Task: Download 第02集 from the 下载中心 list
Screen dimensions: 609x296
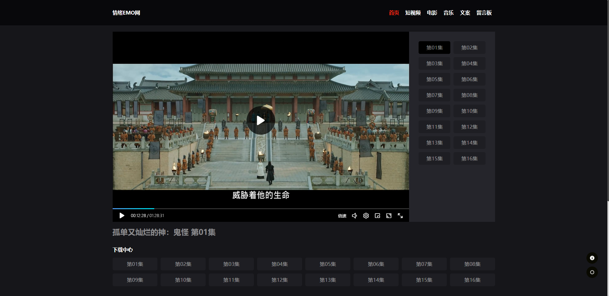Action: [183, 264]
